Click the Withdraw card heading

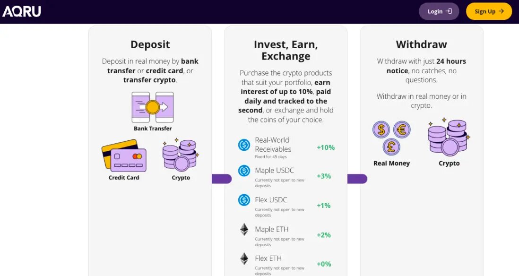(x=421, y=44)
